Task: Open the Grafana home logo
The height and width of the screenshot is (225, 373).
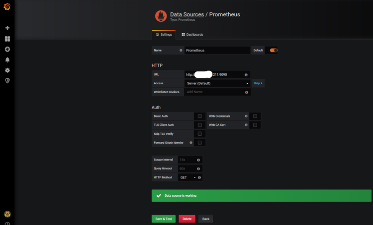Action: 7,6
